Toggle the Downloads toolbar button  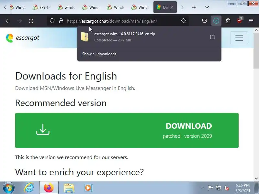click(216, 21)
